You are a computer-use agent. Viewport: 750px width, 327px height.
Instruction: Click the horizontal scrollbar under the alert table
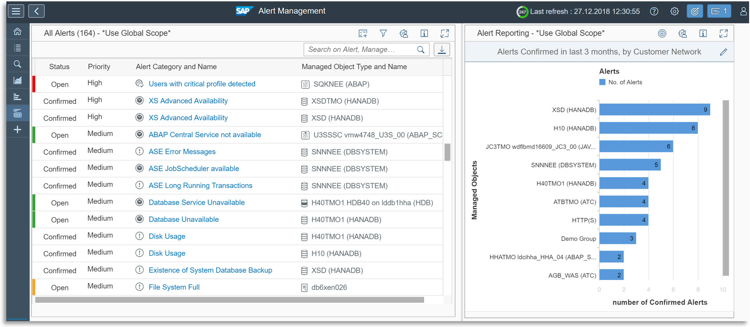coord(230,300)
